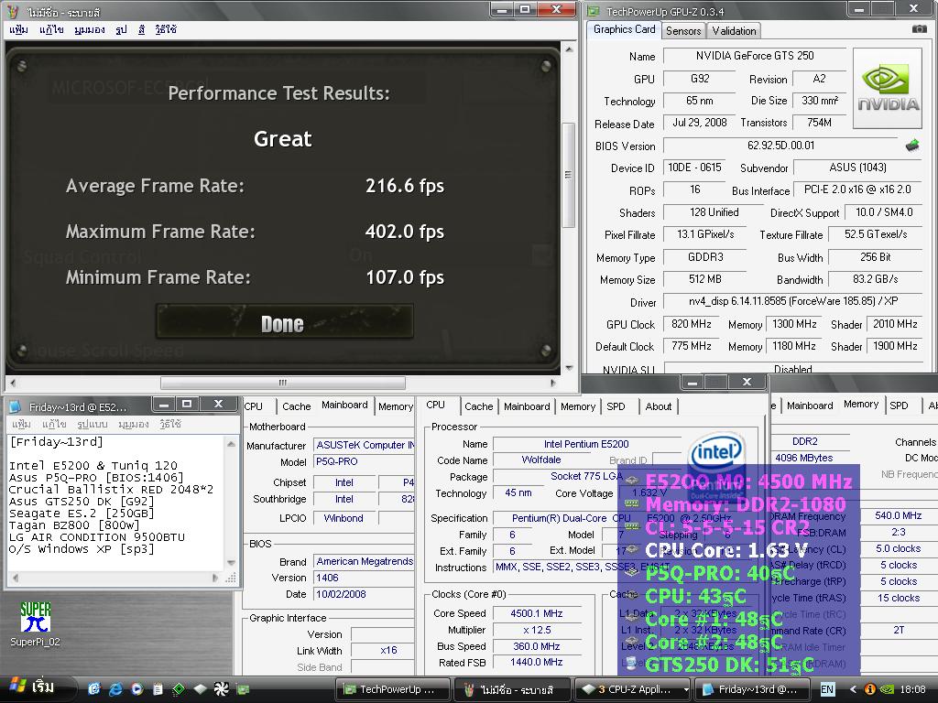Click the taskbar clock showing 18:08

click(x=913, y=689)
